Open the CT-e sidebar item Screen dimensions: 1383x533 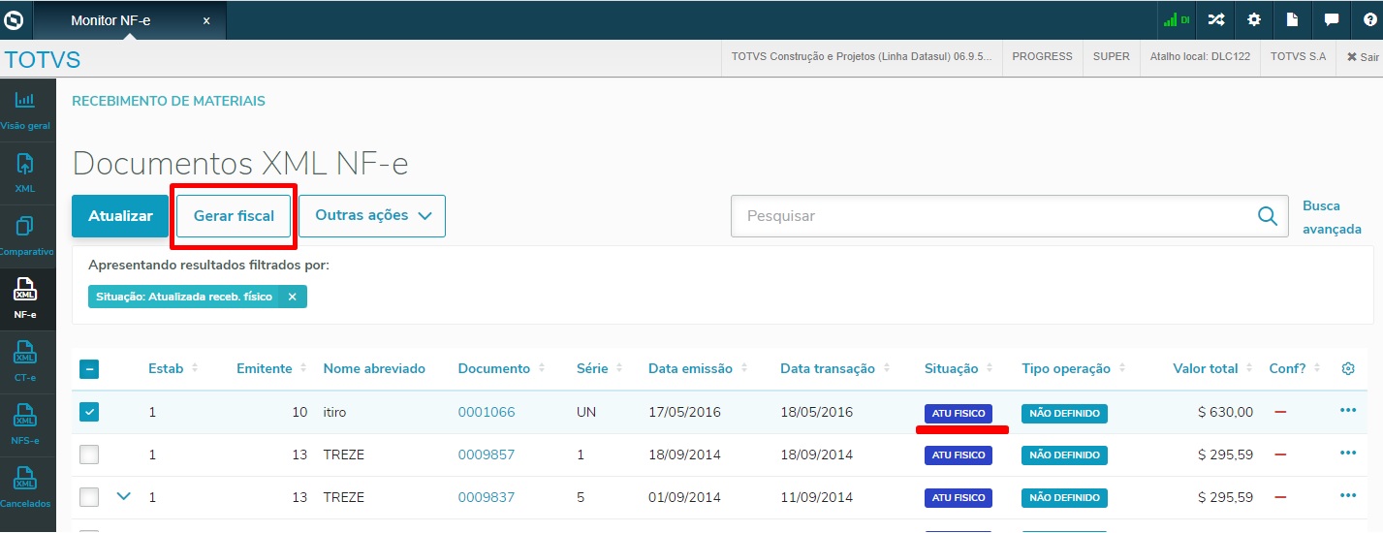pyautogui.click(x=26, y=362)
